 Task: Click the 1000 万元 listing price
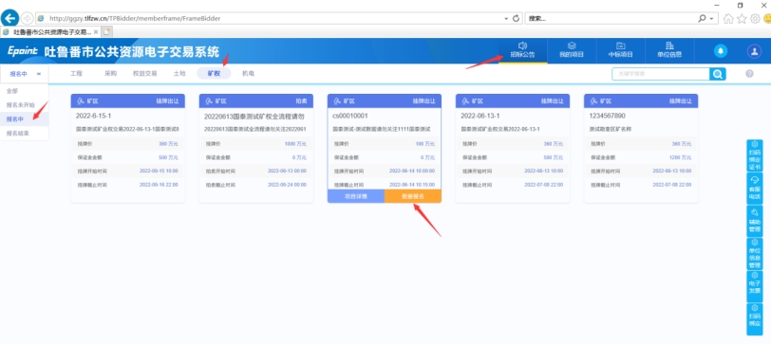295,144
